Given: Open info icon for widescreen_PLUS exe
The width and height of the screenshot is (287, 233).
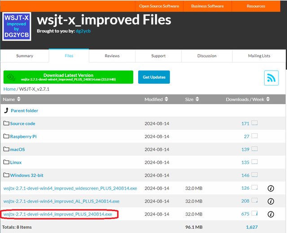Looking at the screenshot, I should pos(271,188).
